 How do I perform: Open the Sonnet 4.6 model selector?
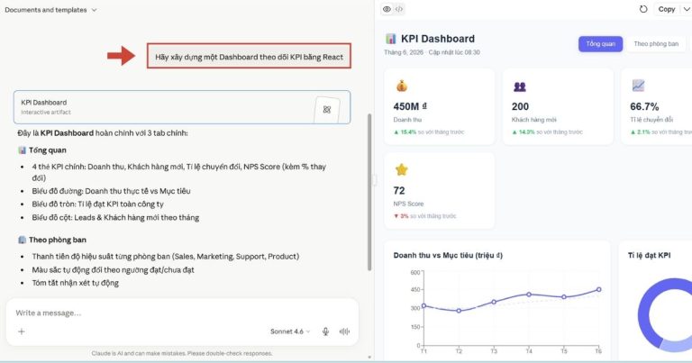click(x=290, y=331)
